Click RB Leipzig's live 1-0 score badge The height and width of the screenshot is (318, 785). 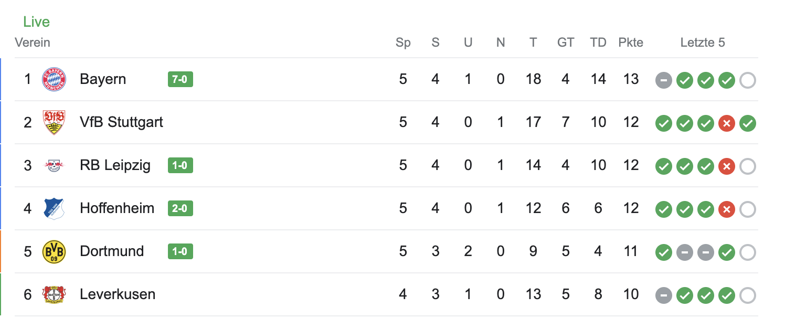(180, 165)
